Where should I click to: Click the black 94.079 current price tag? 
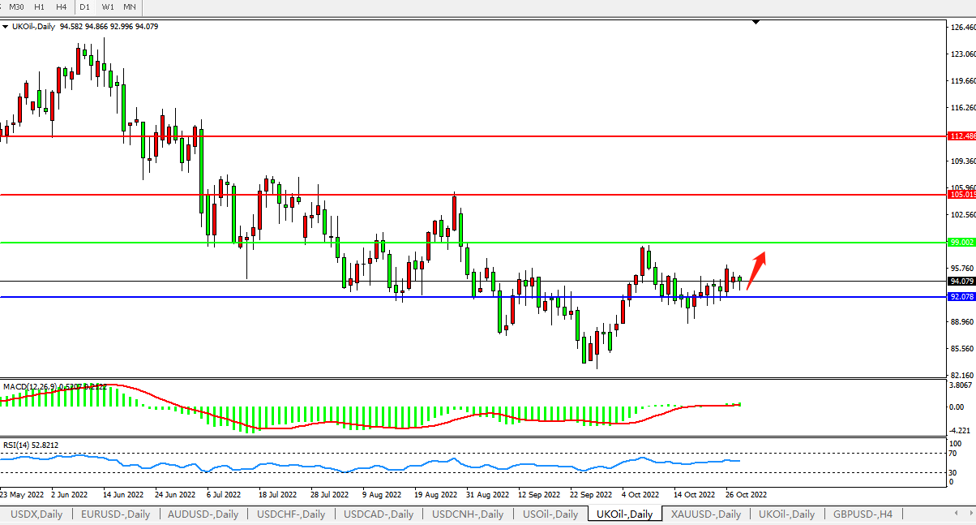click(x=961, y=281)
